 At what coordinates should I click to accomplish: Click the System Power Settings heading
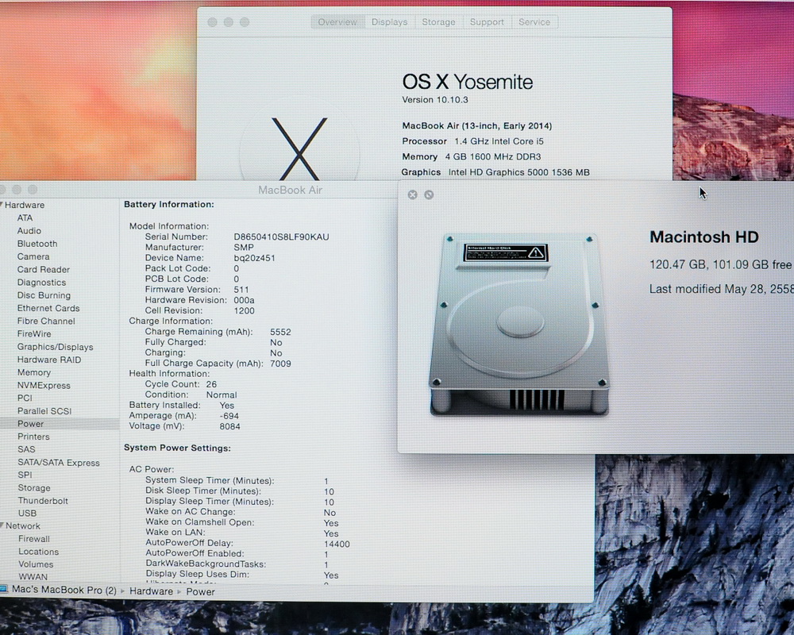coord(177,448)
